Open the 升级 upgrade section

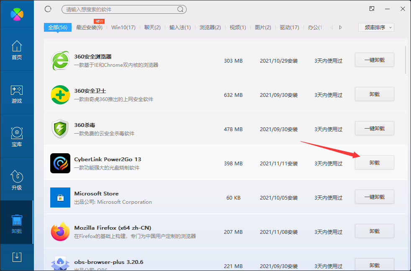17,180
